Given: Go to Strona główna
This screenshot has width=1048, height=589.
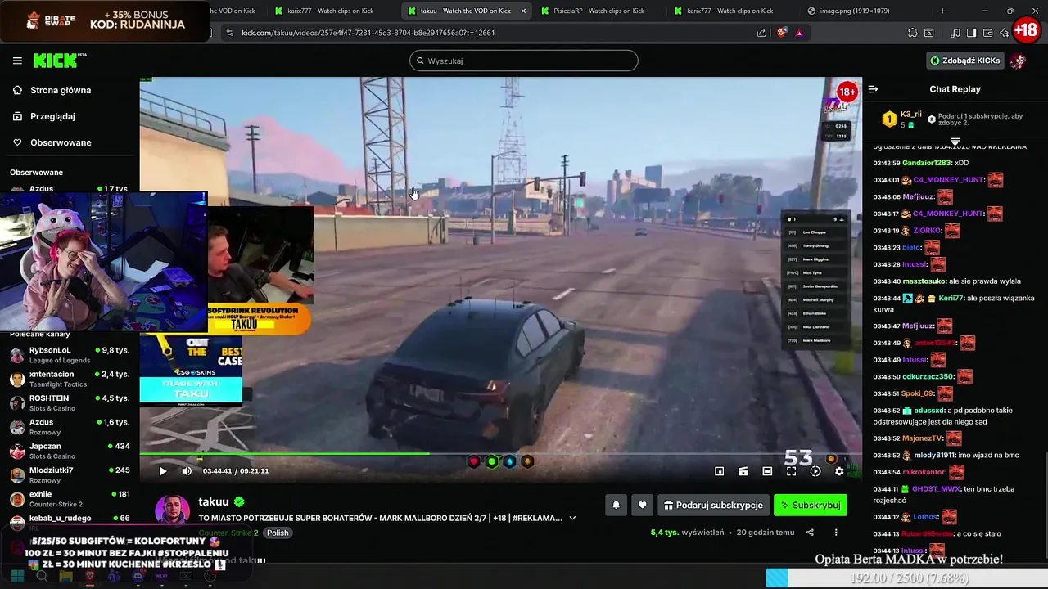Looking at the screenshot, I should (x=61, y=90).
